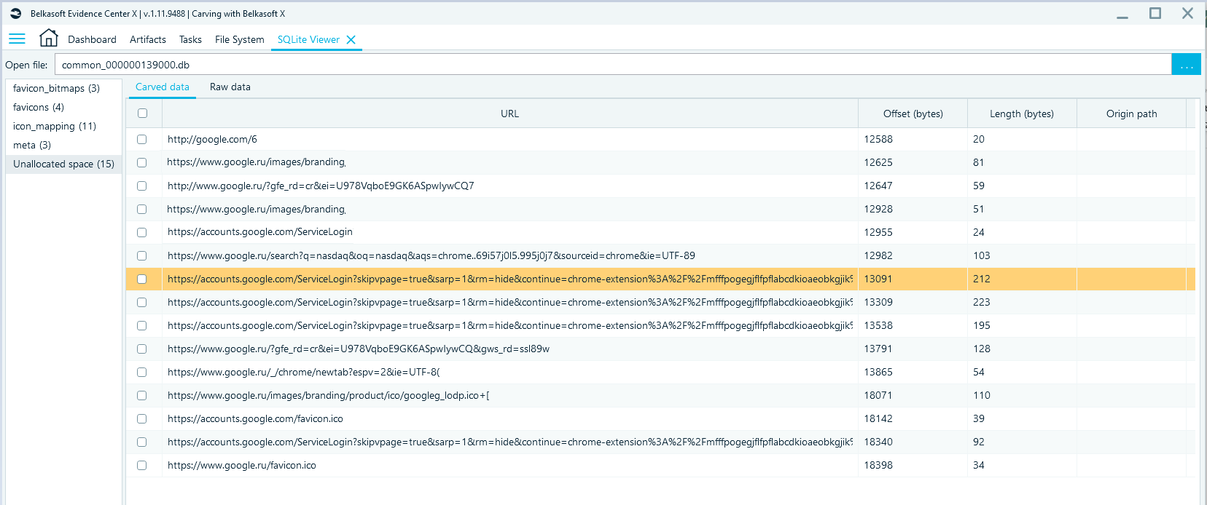1207x505 pixels.
Task: Check the accounts.google.com/ServiceLogin offset 12955 row
Action: 142,233
